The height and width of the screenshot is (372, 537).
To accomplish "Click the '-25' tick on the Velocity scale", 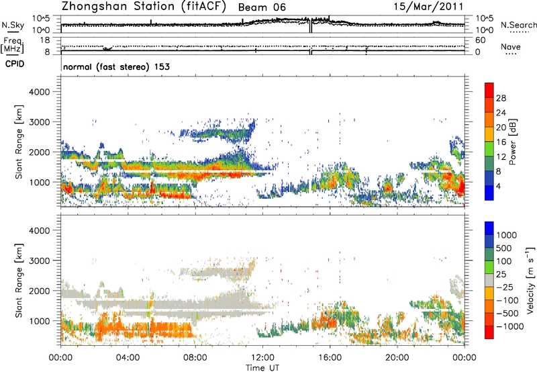I will point(505,287).
